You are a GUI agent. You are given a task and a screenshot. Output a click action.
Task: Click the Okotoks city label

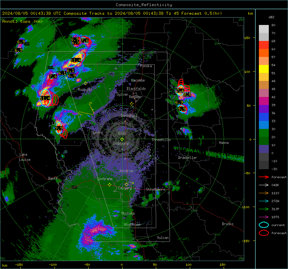pyautogui.click(x=128, y=213)
